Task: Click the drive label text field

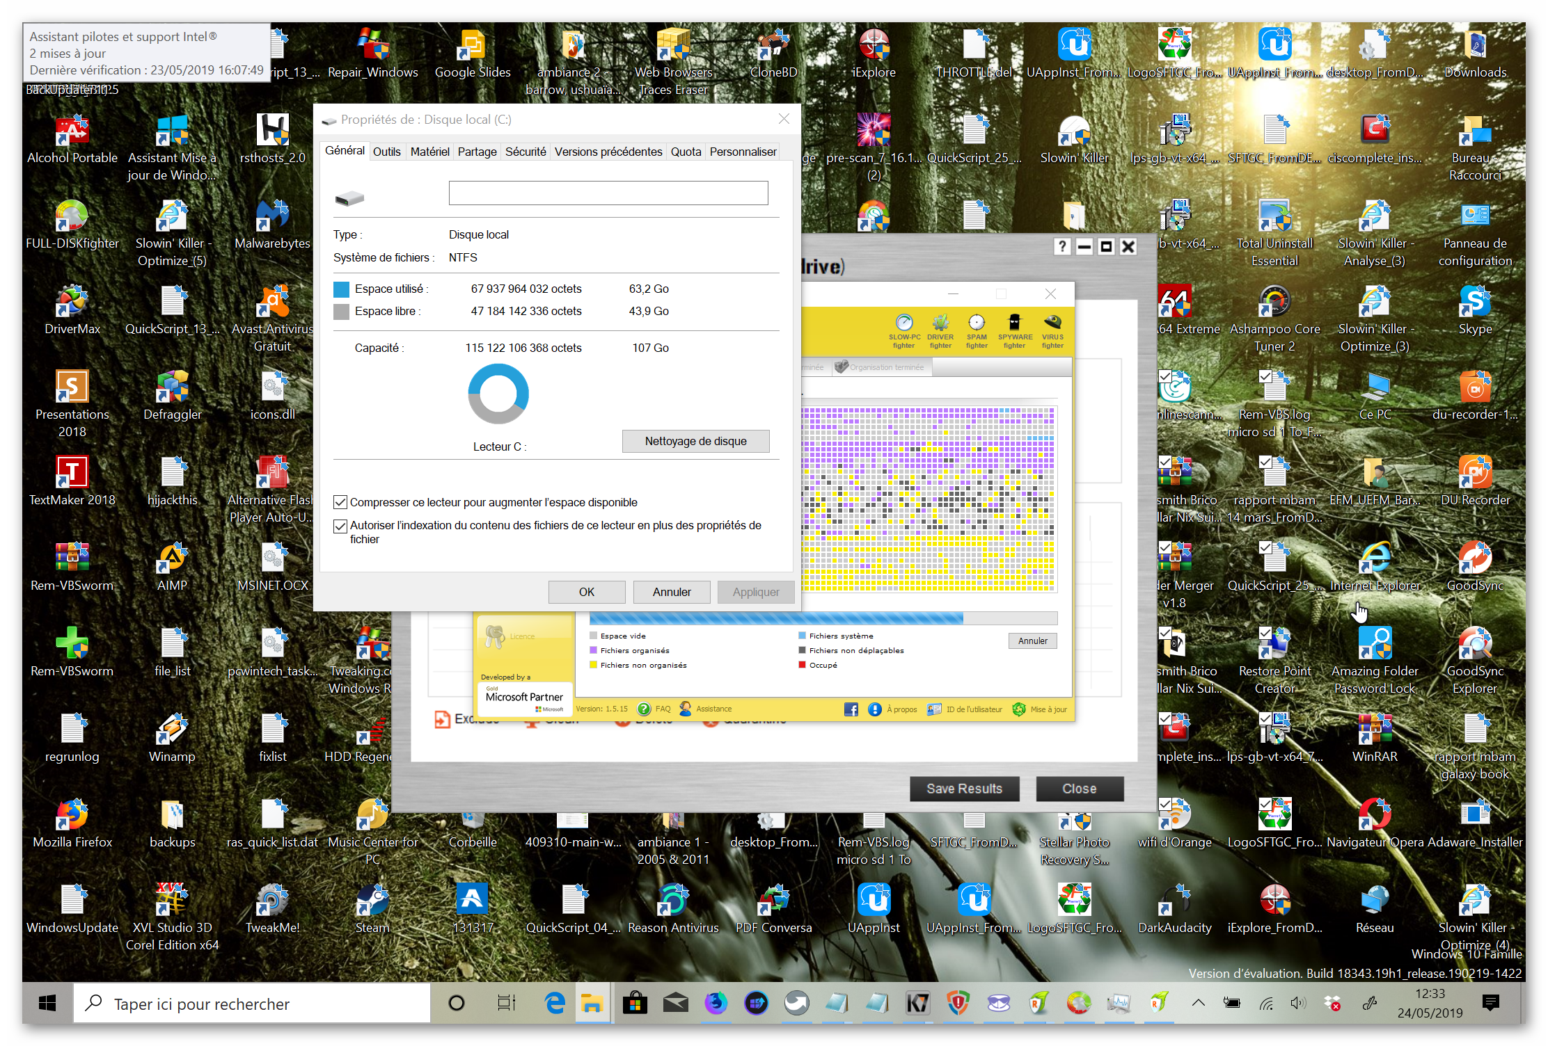Action: point(608,193)
